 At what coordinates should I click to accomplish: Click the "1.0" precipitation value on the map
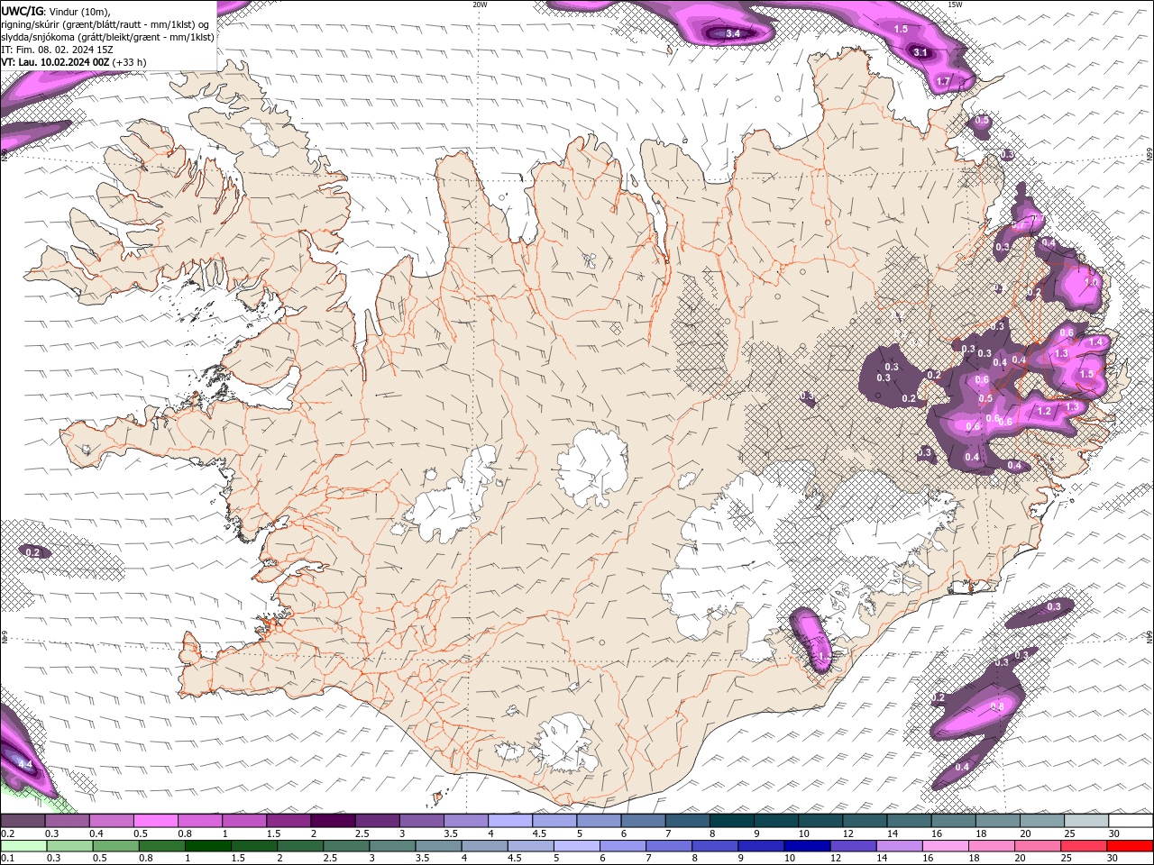tap(1091, 282)
